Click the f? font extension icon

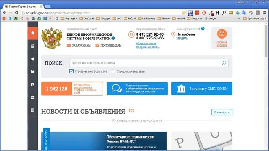click(x=224, y=13)
